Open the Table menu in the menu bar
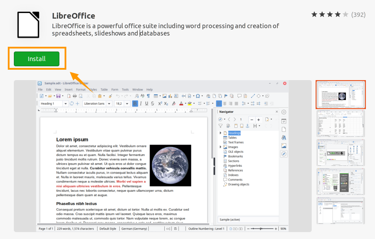Screen dimensions: 375x239 [x=104, y=90]
